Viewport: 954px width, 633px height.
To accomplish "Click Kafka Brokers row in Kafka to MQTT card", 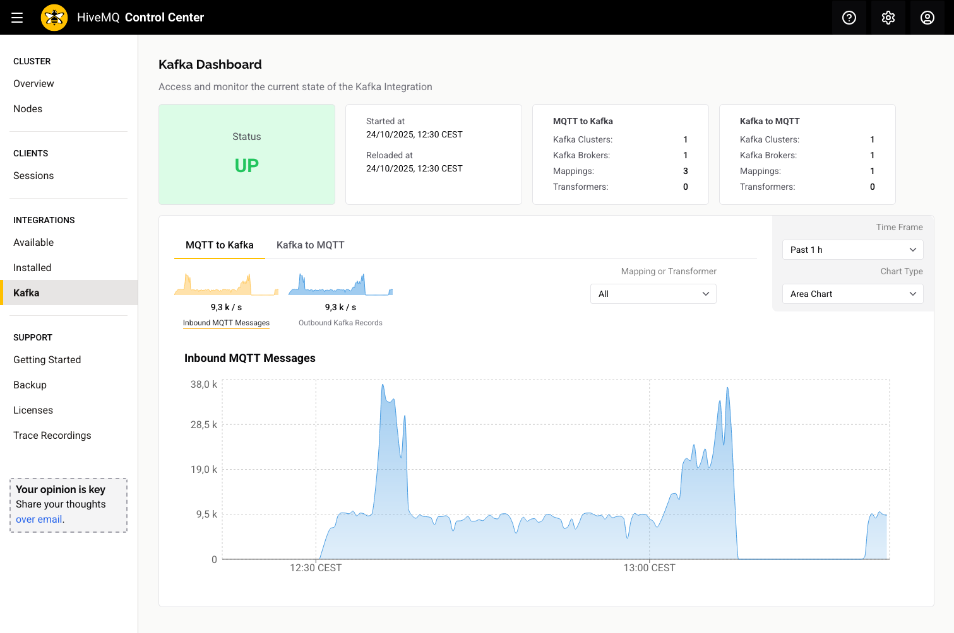I will coord(807,155).
